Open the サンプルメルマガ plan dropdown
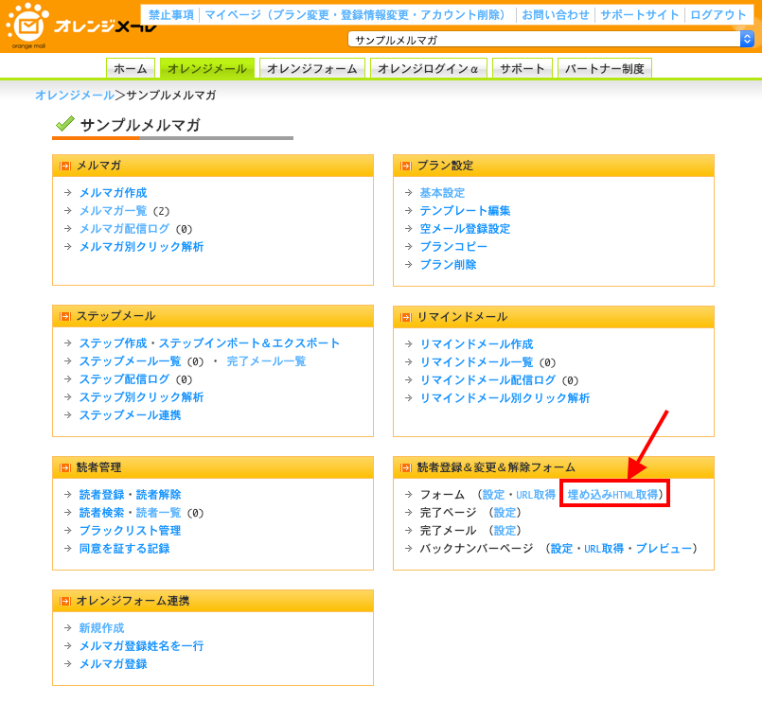762x703 pixels. click(x=551, y=40)
